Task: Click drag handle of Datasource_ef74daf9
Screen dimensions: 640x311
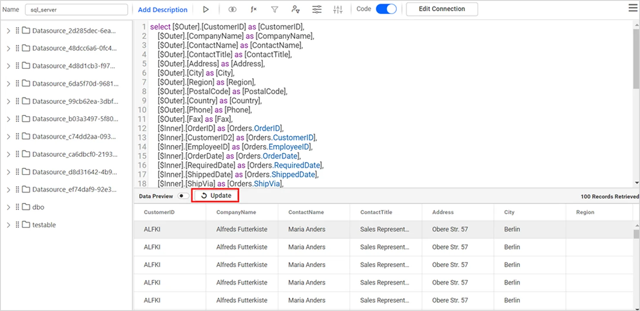Action: (18, 190)
